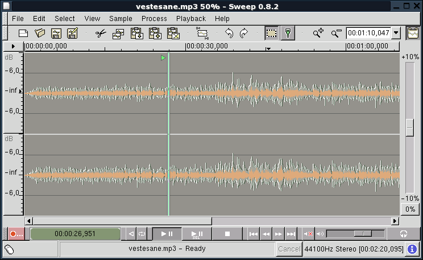
Task: Click the 0% gain reset button
Action: pyautogui.click(x=410, y=209)
